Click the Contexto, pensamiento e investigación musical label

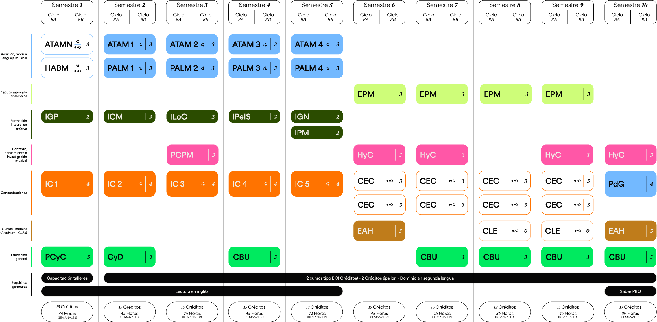coord(16,155)
